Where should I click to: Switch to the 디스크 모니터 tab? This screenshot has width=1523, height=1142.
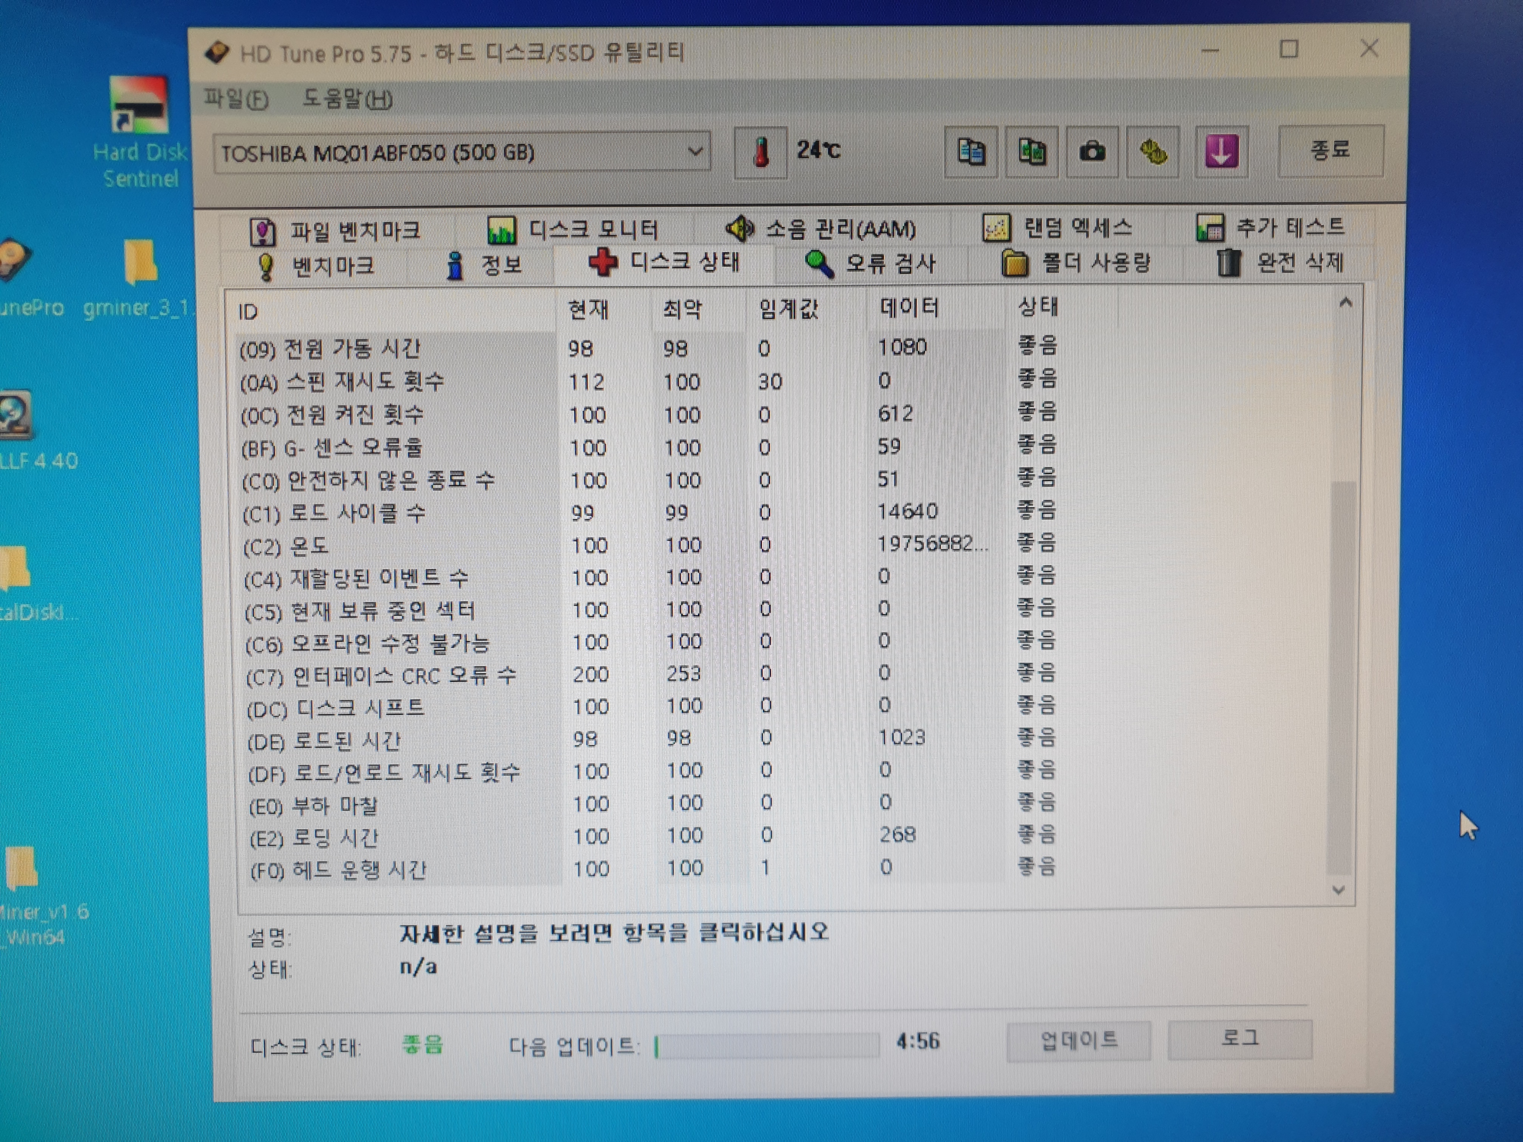pos(573,229)
